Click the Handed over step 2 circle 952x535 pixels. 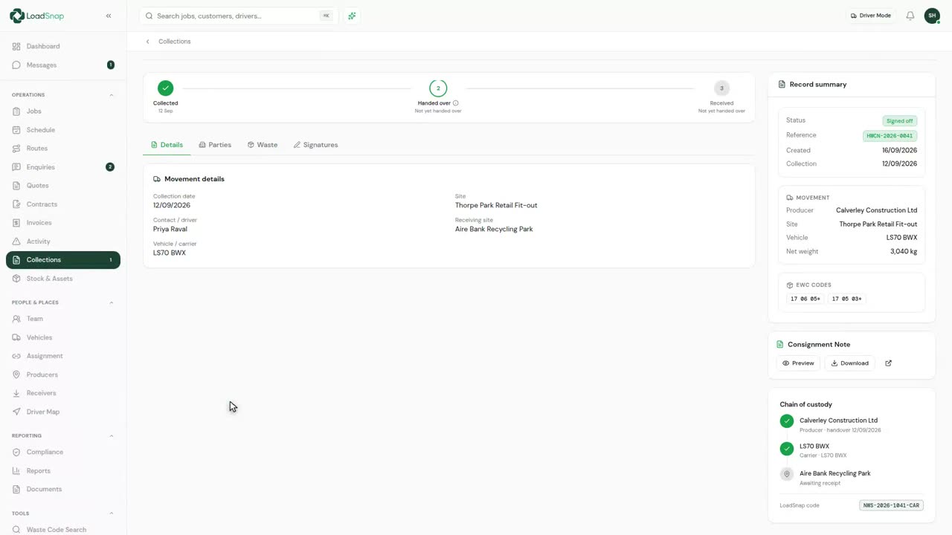click(438, 88)
